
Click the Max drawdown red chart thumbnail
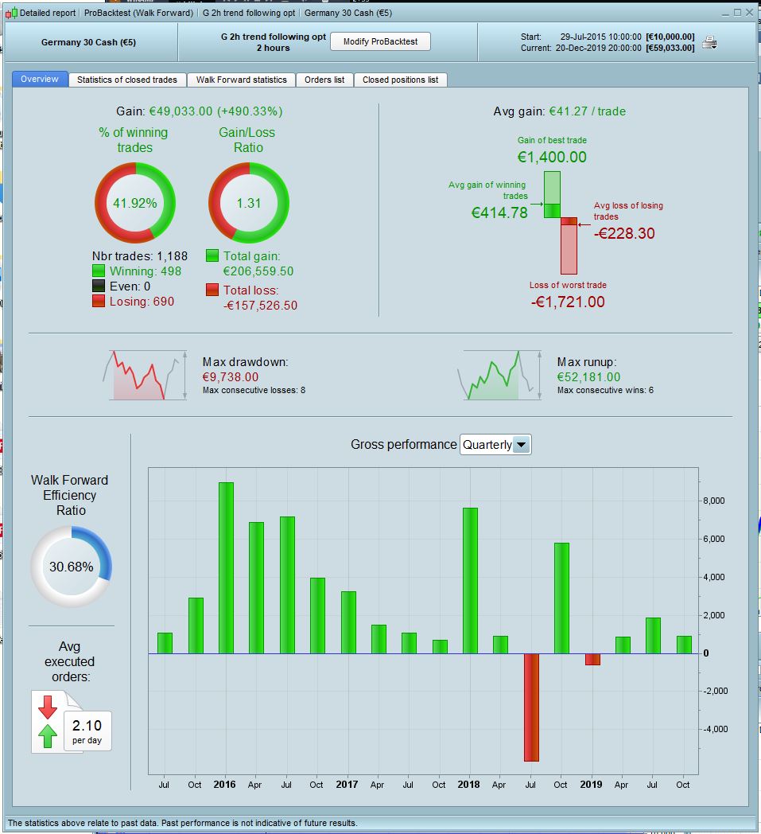pos(145,375)
